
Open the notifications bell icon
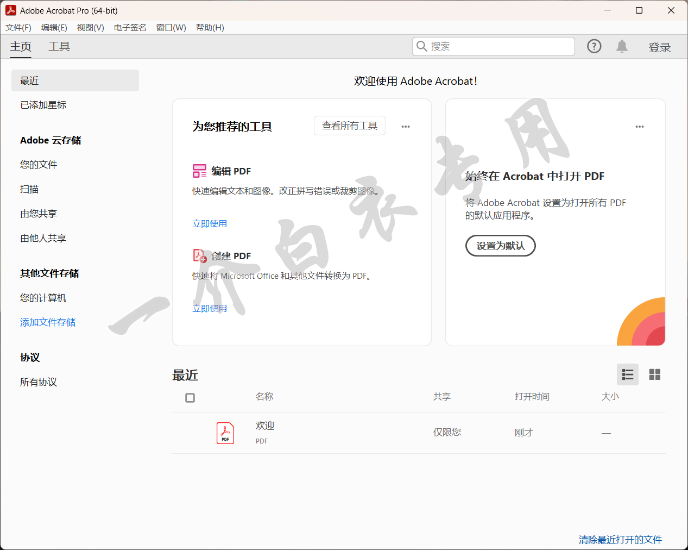click(x=622, y=46)
